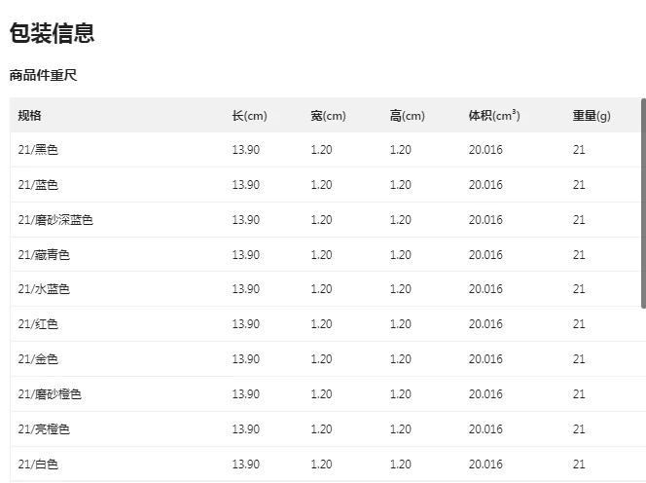Screen dimensions: 646x483
Task: Select the 21/黑色 spec cell
Action: click(38, 150)
